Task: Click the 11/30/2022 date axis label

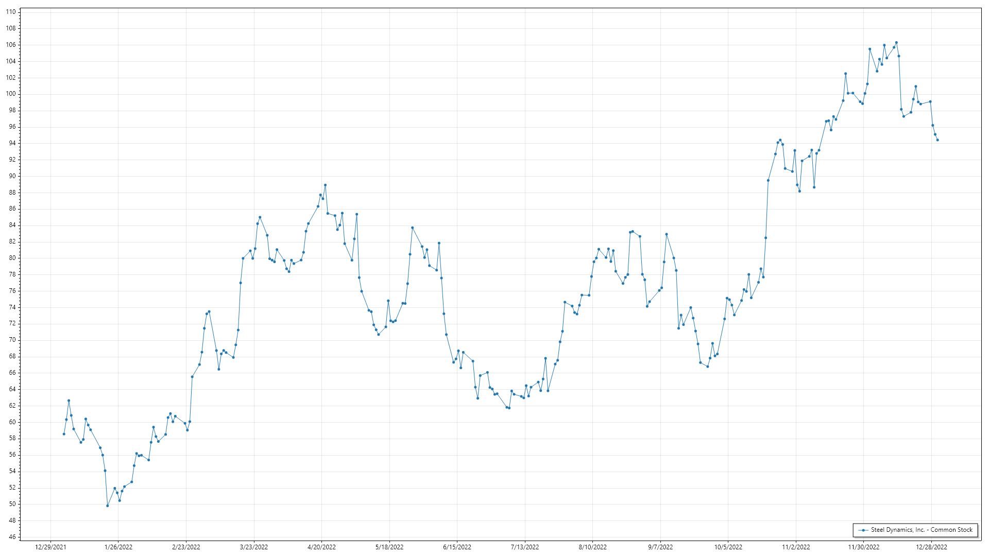Action: [x=864, y=547]
